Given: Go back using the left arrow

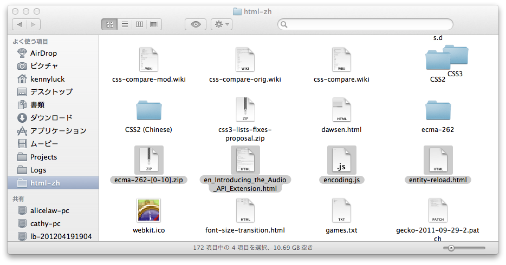Looking at the screenshot, I should click(20, 24).
